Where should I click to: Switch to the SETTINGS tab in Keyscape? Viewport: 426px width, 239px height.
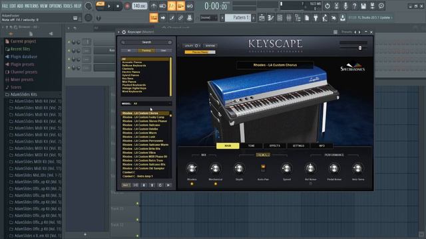298,146
